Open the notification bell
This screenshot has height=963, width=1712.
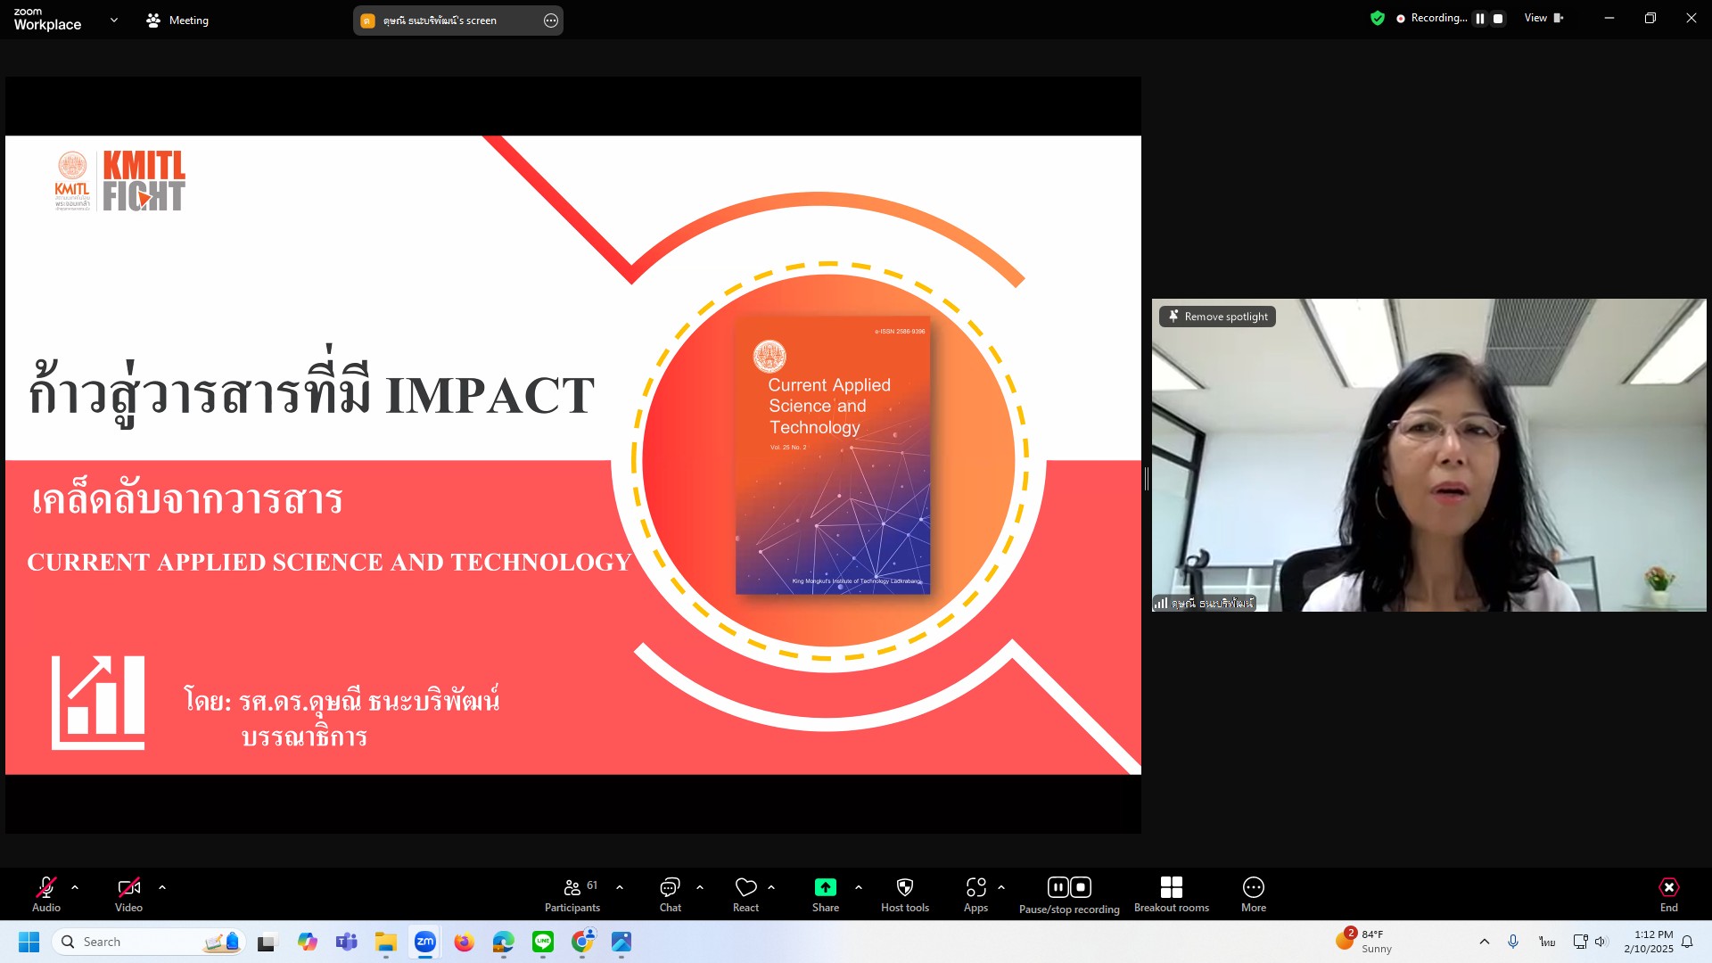coord(1687,942)
